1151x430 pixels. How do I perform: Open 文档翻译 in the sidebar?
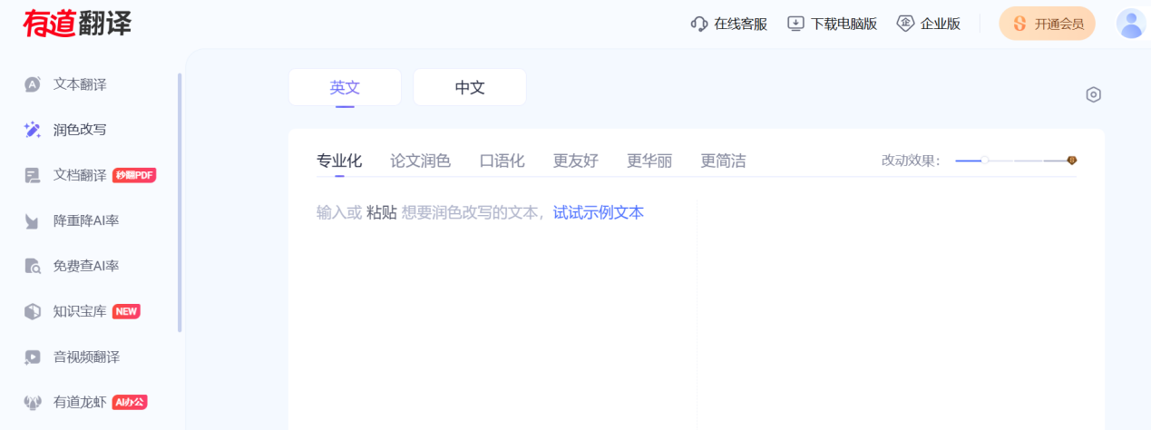pos(80,175)
